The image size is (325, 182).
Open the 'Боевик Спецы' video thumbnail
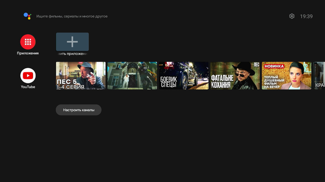184,76
